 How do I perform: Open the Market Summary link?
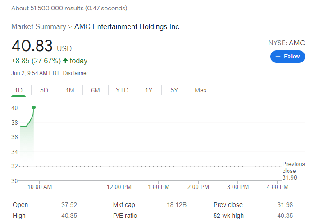pos(39,27)
